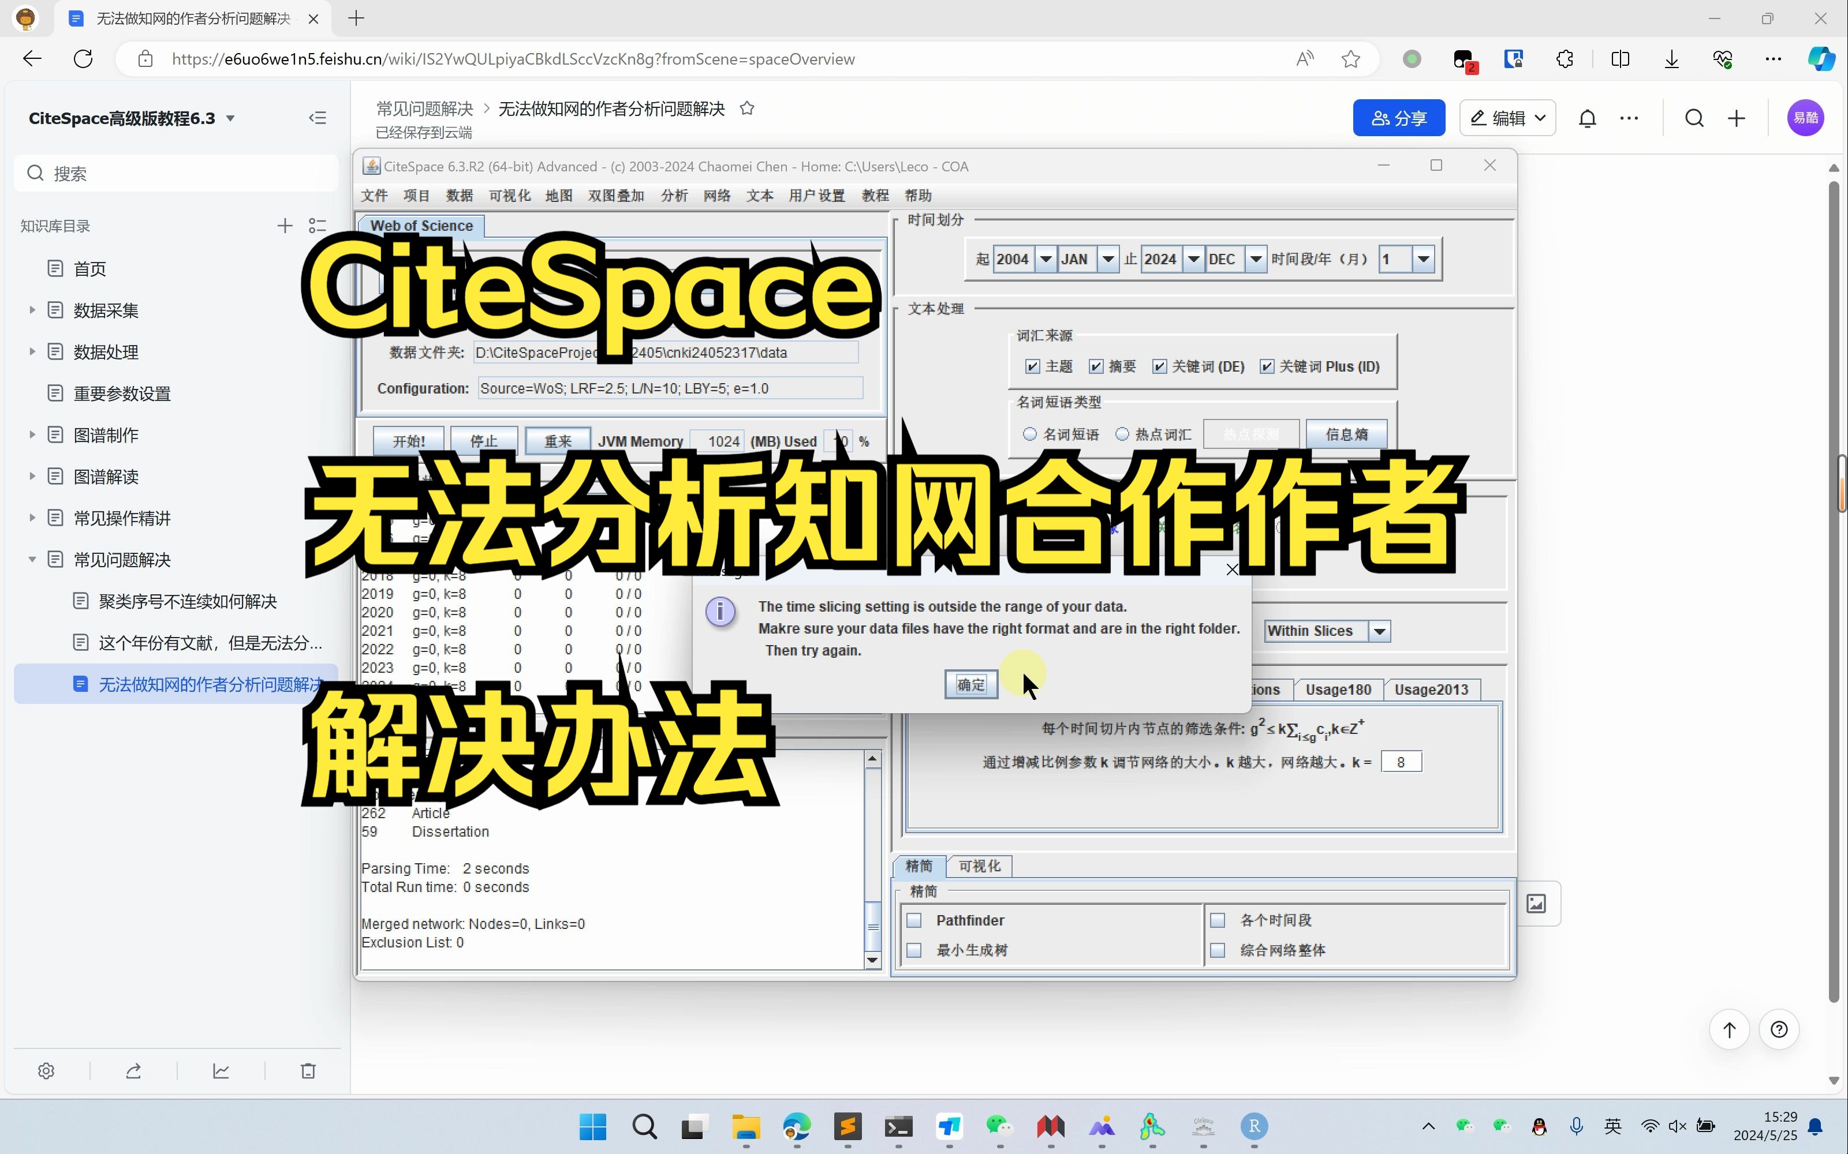Screen dimensions: 1848x1154
Task: Open the CiteSpace 可视化 menu
Action: tap(509, 196)
